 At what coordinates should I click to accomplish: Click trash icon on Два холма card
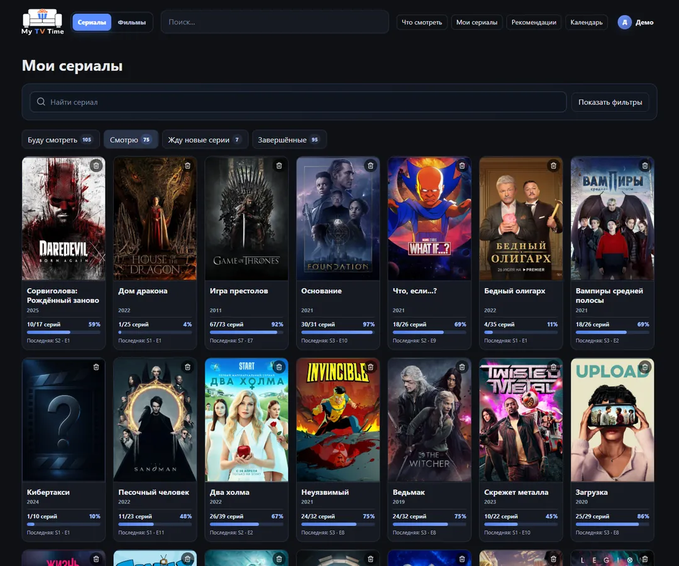click(279, 367)
